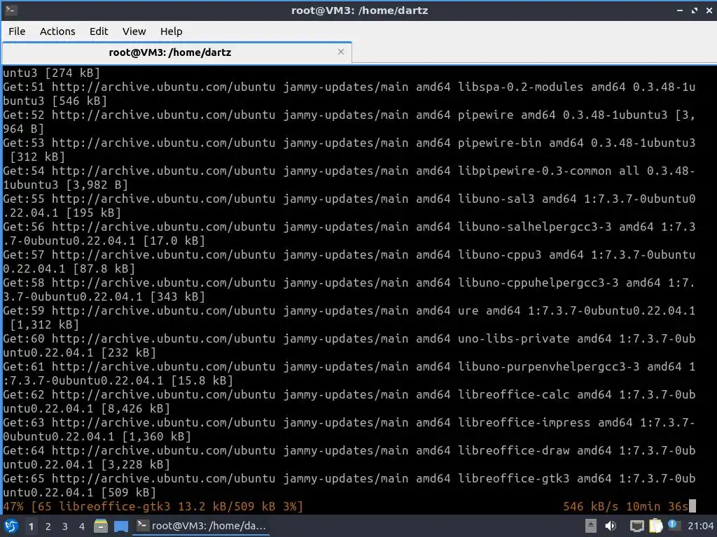Open the removable media eject tray icon
717x537 pixels.
[x=591, y=526]
